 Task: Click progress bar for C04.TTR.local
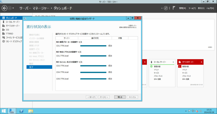[93, 72]
